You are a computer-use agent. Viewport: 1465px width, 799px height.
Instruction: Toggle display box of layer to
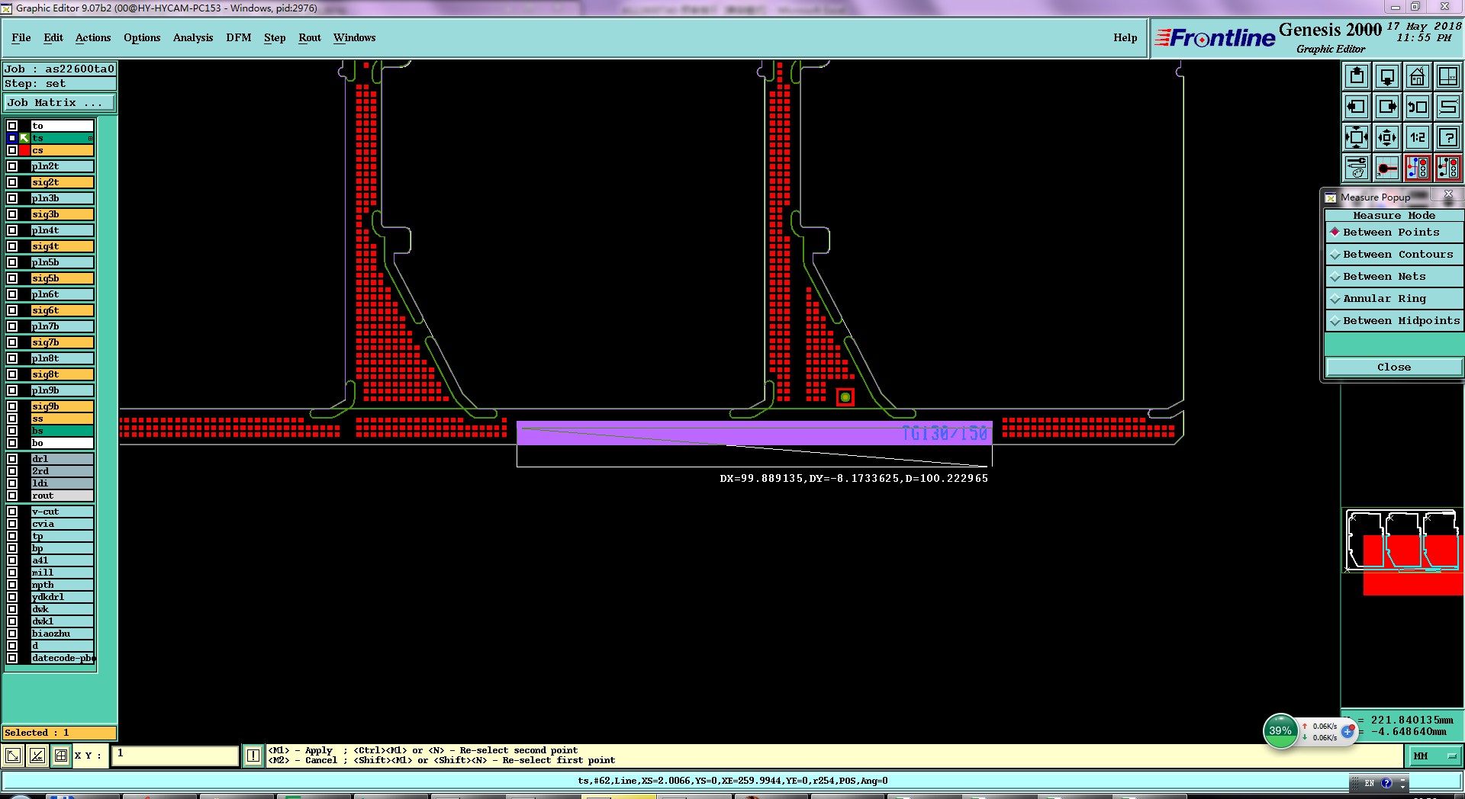pos(12,126)
